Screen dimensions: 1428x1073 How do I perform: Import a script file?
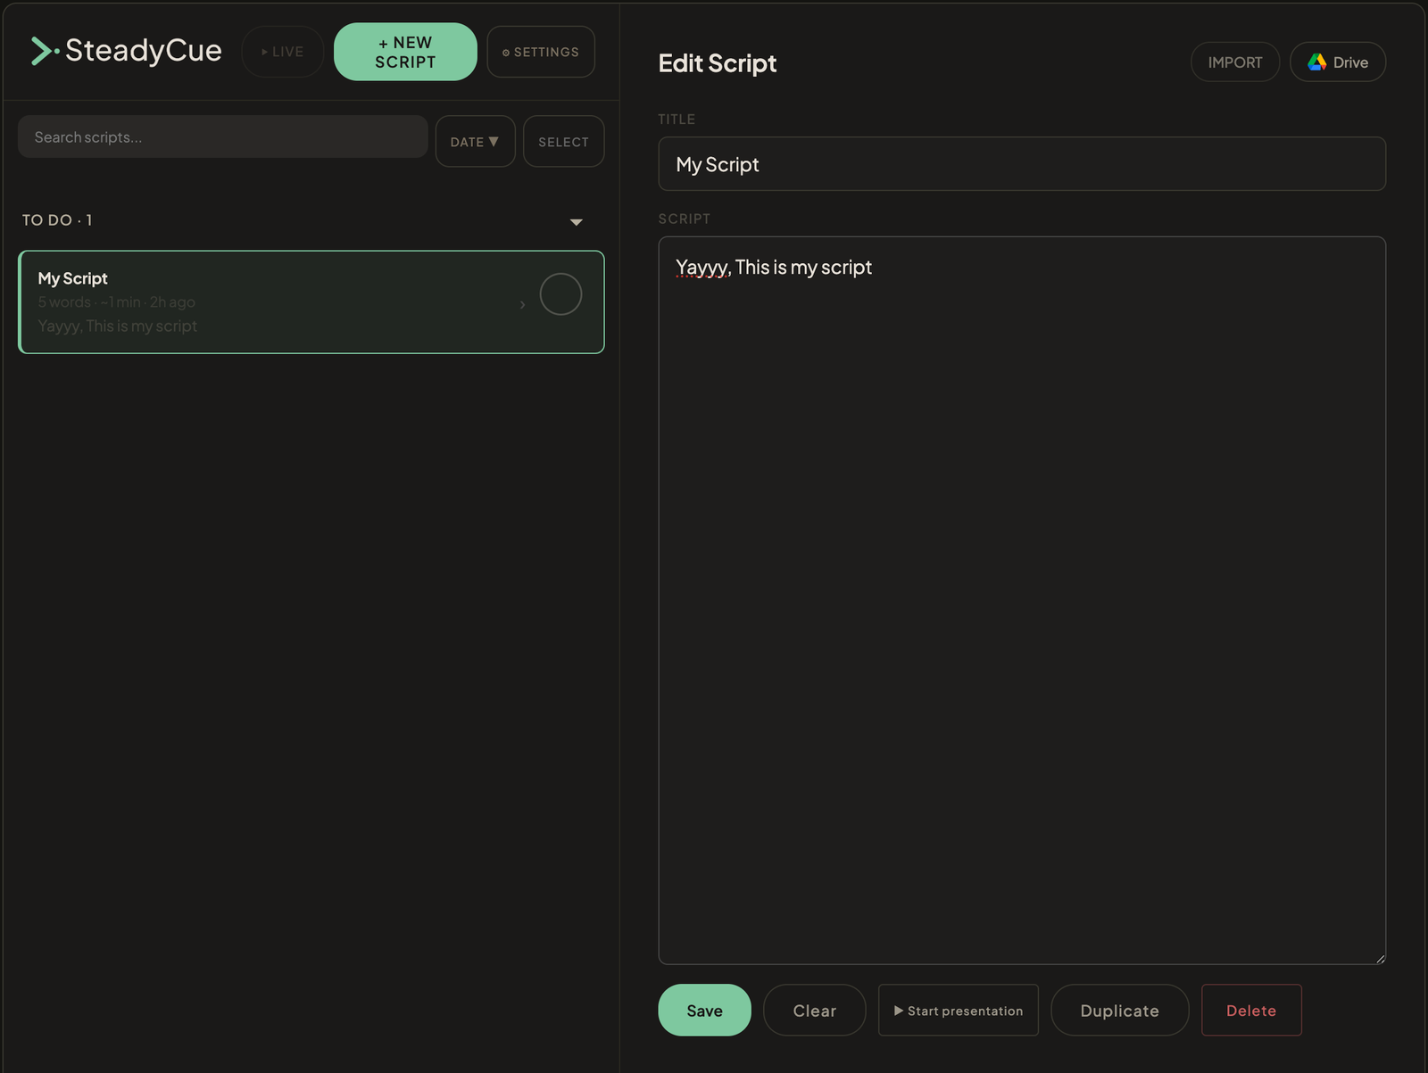tap(1235, 62)
